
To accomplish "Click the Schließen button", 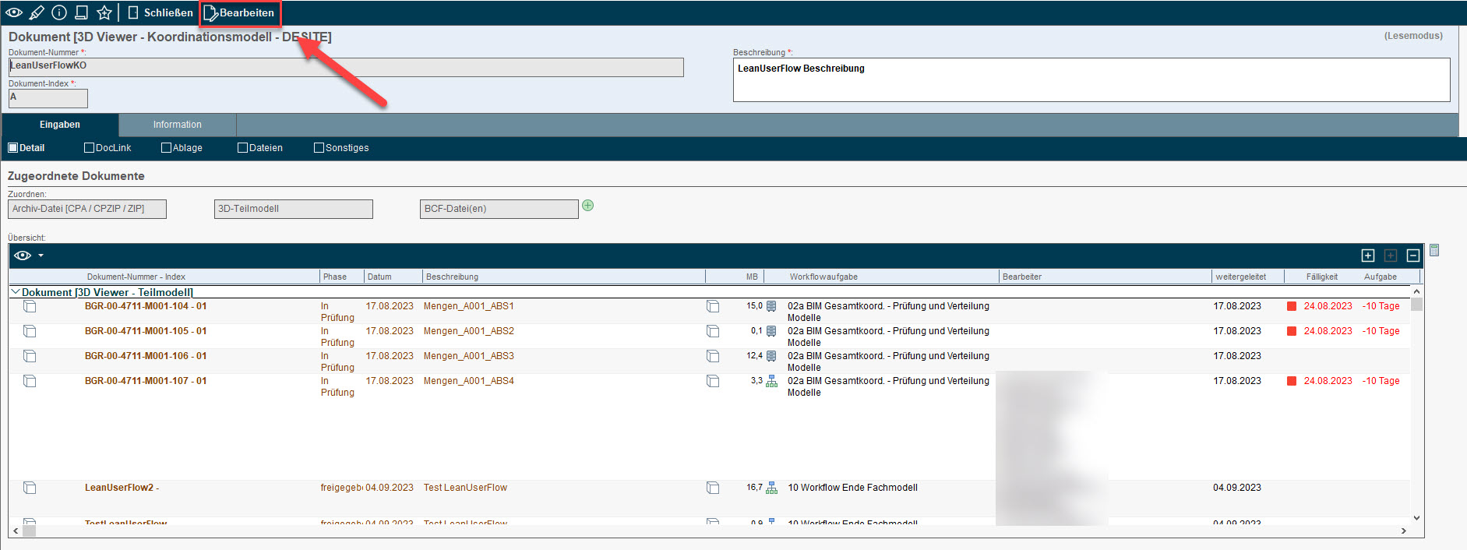I will (x=160, y=12).
